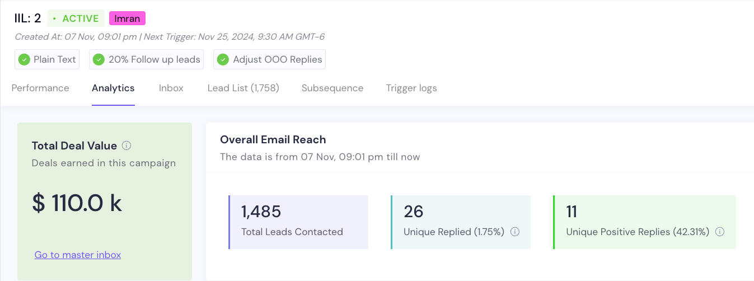The image size is (754, 281).
Task: View the Subsequence tab
Action: coord(332,88)
